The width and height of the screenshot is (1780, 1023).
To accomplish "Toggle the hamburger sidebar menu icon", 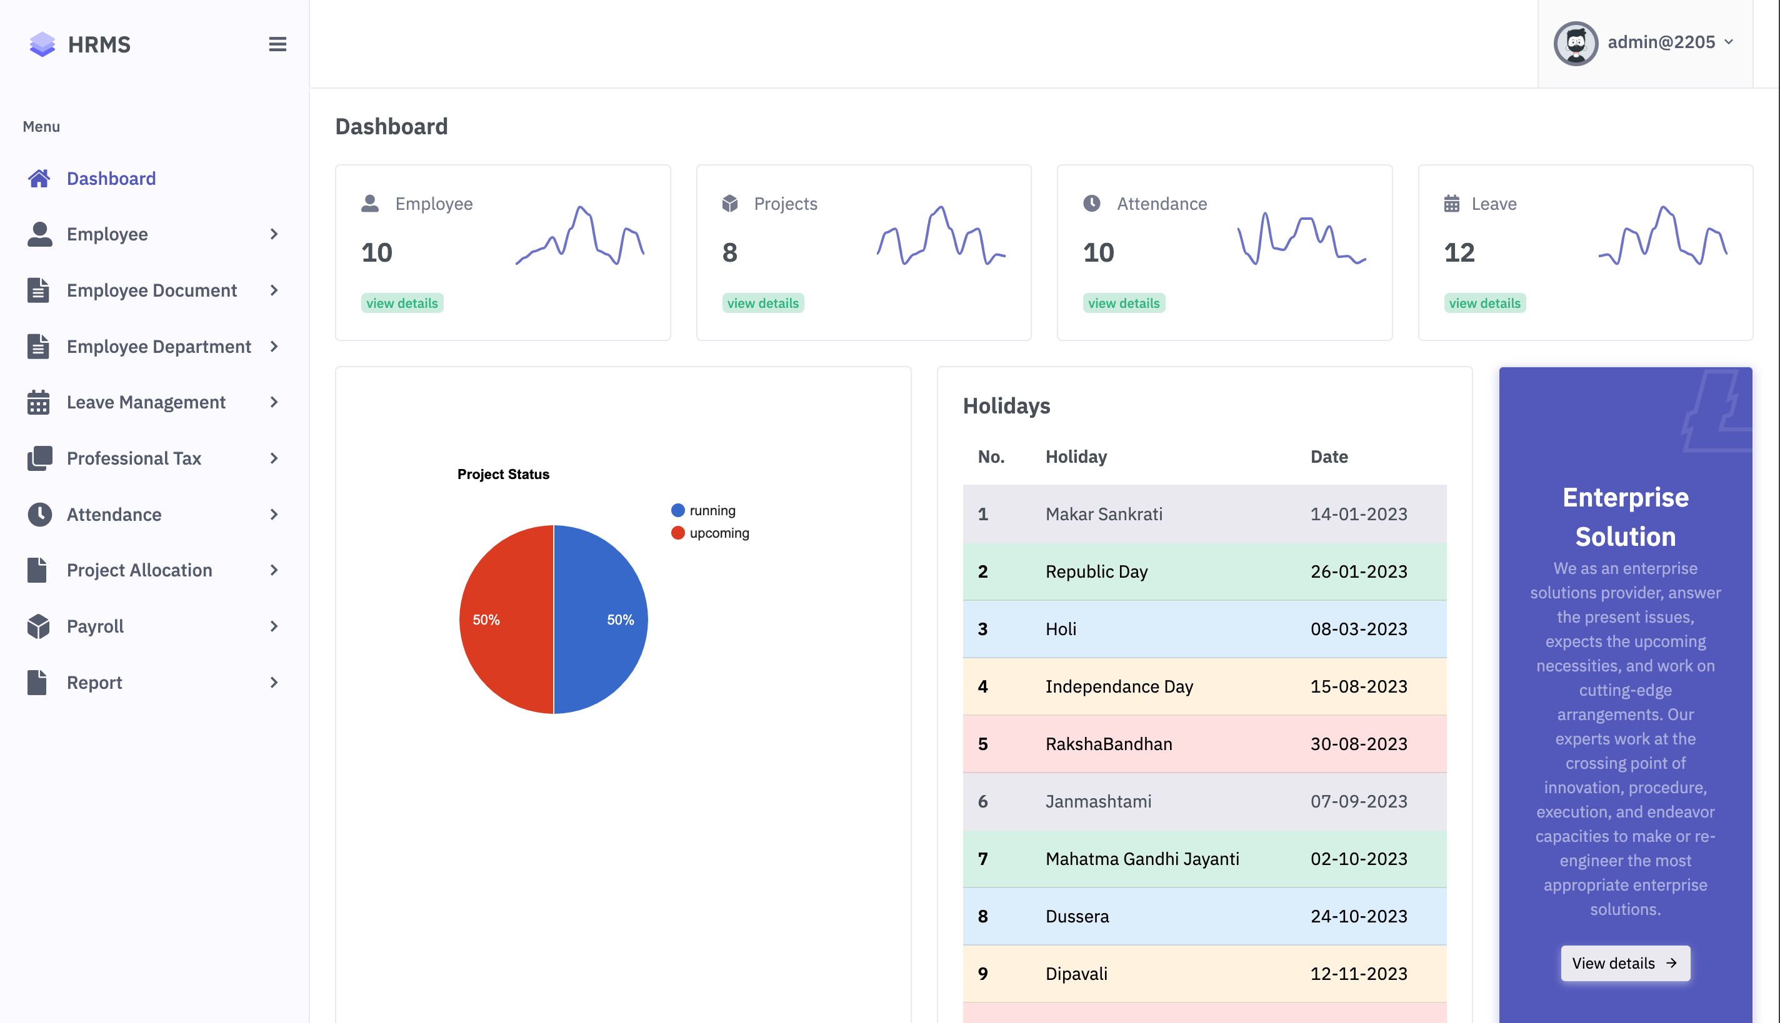I will coord(277,44).
